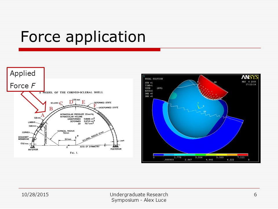Screen dimensions: 278x209
Task: Click the 'NODAL SOLUTION' text in ANSYS image
Action: coord(154,79)
